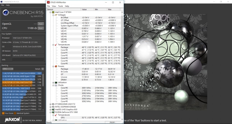The width and height of the screenshot is (232, 124).
Task: Open Cinebench File menu
Action: pyautogui.click(x=3, y=5)
